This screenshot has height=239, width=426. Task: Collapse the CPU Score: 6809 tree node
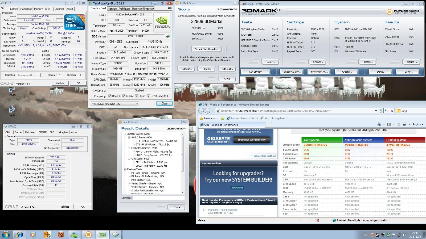[x=129, y=159]
